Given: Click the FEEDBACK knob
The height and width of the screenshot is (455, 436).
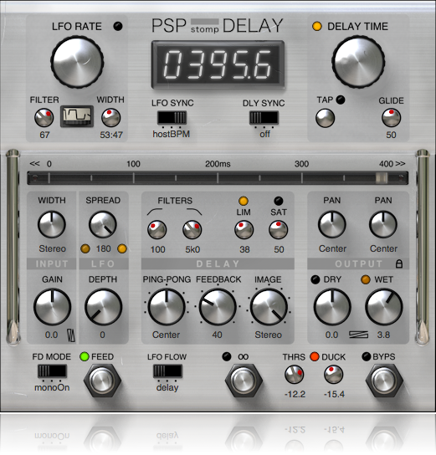Looking at the screenshot, I should tap(218, 307).
